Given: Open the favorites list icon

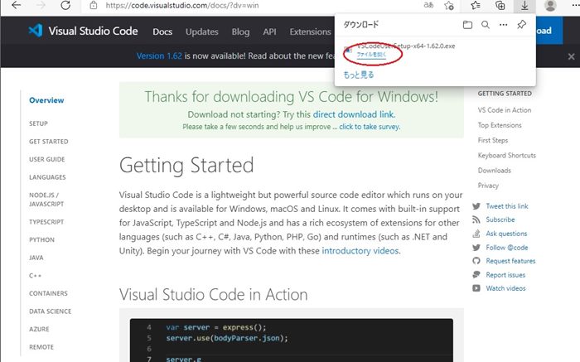Looking at the screenshot, I should pos(476,5).
